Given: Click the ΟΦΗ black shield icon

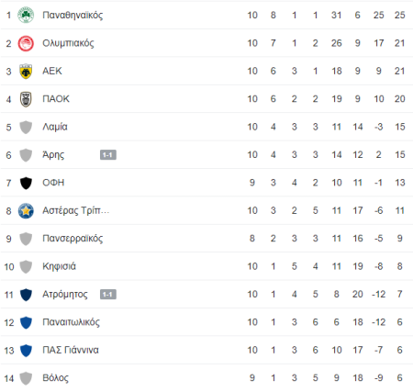Looking at the screenshot, I should pyautogui.click(x=26, y=183).
